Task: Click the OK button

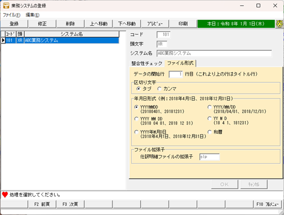Action: coord(224,185)
